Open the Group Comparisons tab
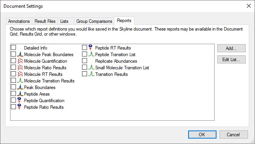 click(94, 21)
